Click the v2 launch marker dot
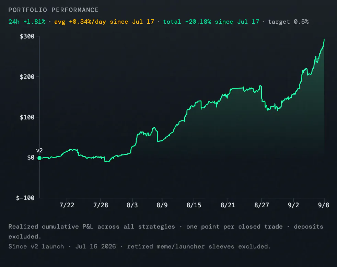Viewport: 337px width, 267px height. coord(39,158)
